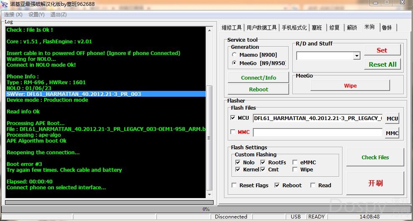Click the log vertical scrollbar thumb
This screenshot has width=413, height=221.
click(x=209, y=138)
